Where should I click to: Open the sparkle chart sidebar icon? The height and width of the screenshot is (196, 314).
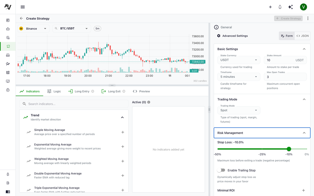coord(8,64)
